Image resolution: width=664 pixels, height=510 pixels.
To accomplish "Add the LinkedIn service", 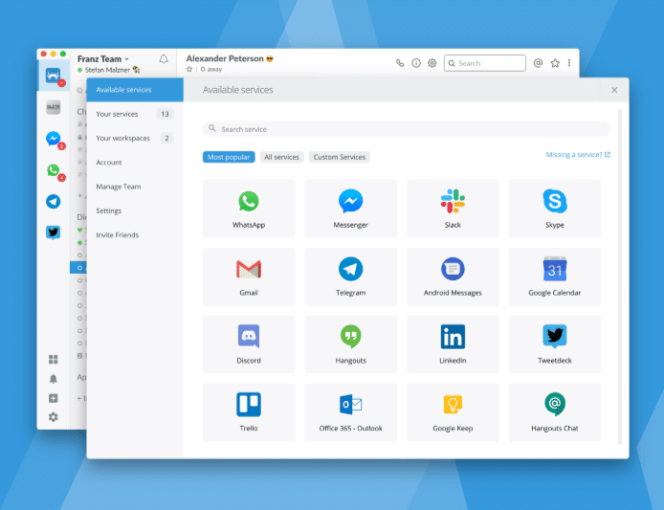I will tap(453, 344).
